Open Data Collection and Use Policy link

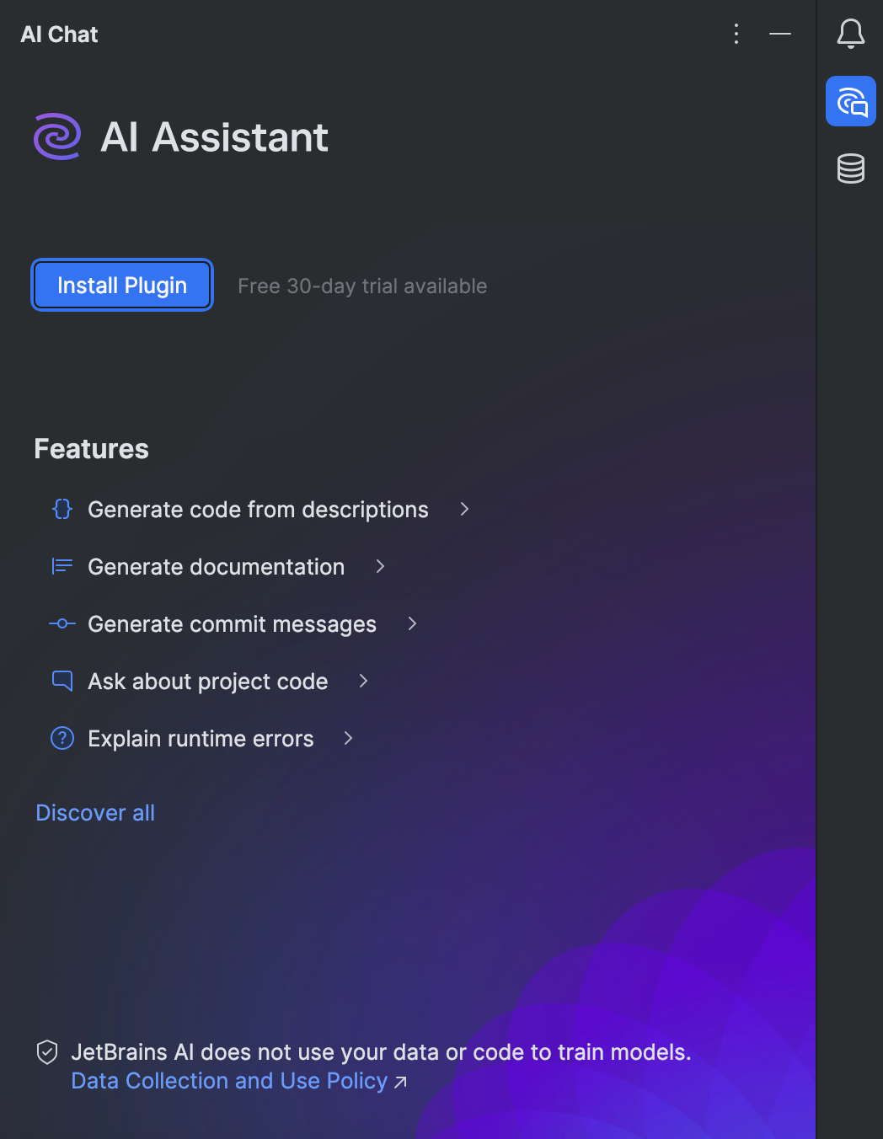pyautogui.click(x=229, y=1081)
